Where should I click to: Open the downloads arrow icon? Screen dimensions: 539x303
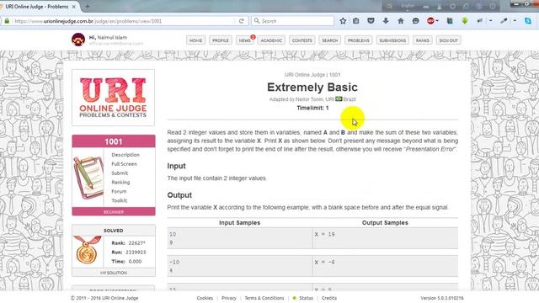coord(386,21)
